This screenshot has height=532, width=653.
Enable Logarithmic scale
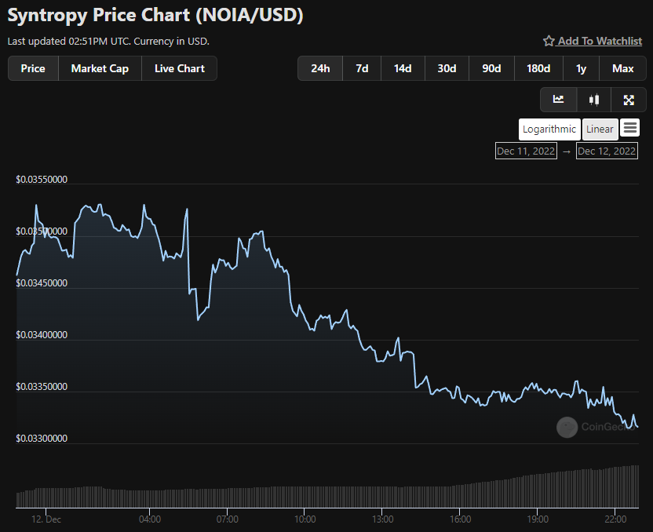pyautogui.click(x=549, y=129)
